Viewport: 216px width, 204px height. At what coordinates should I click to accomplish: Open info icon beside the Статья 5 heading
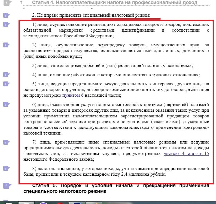pos(7,186)
